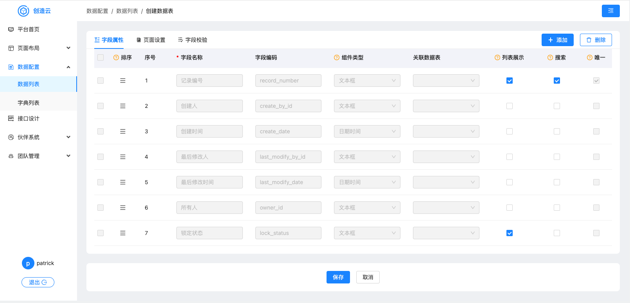Click the 创造云 logo icon
Screen dimensions: 630x303
(x=23, y=11)
